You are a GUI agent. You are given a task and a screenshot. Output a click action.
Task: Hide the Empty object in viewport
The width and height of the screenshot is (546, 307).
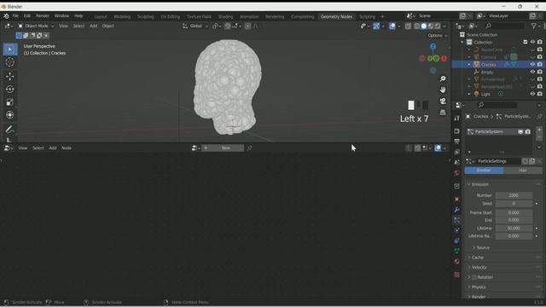532,72
